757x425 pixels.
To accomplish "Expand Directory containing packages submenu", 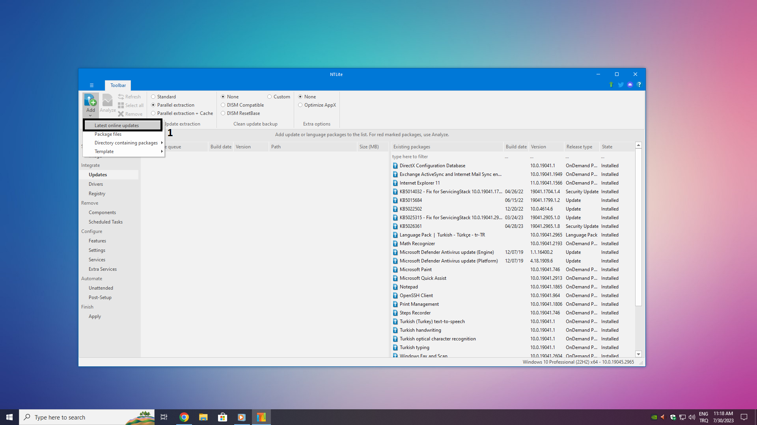I will click(126, 143).
